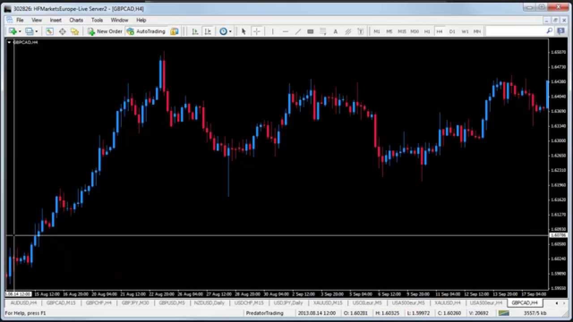Switch to the GBPCAD,M15 chart tab
This screenshot has height=322, width=573.
click(61, 303)
